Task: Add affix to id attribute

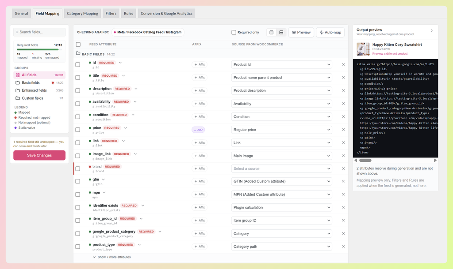Action: 200,64
